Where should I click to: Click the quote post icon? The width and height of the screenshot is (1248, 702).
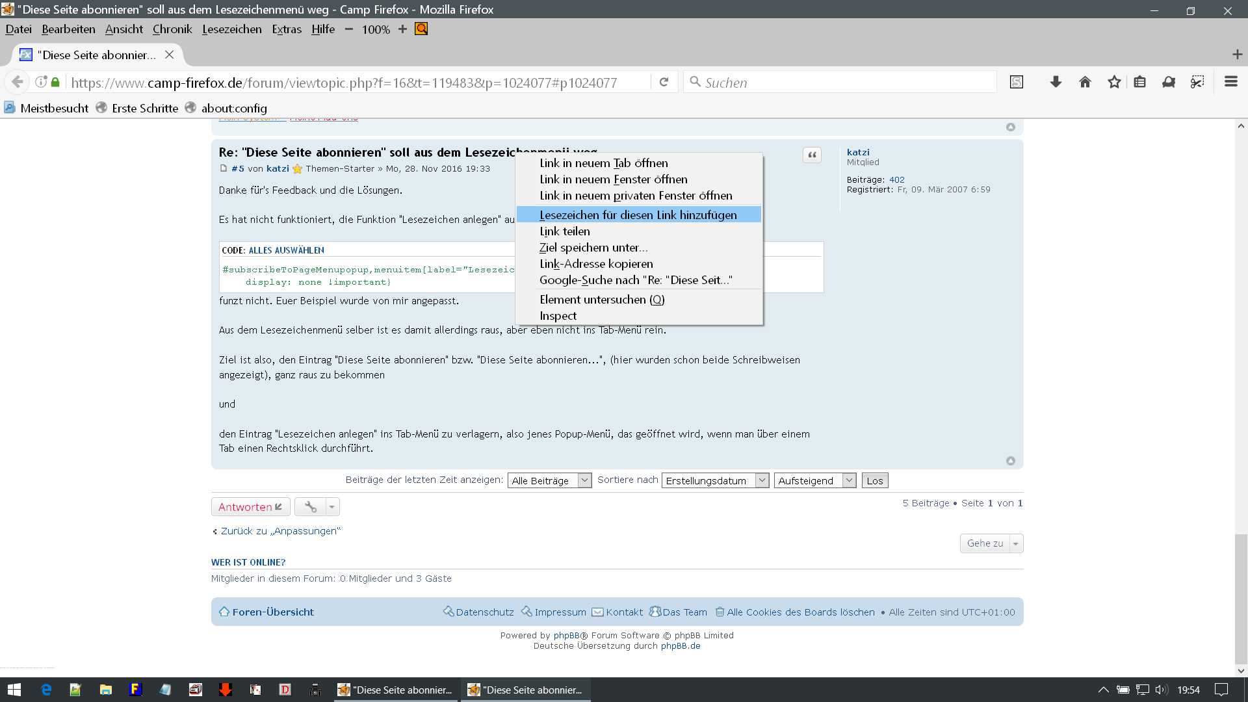(812, 155)
